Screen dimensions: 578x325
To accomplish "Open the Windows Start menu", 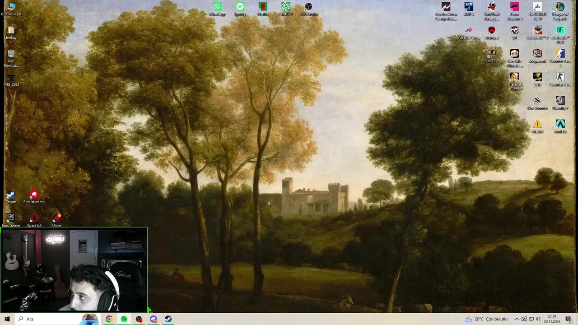I will click(x=7, y=319).
